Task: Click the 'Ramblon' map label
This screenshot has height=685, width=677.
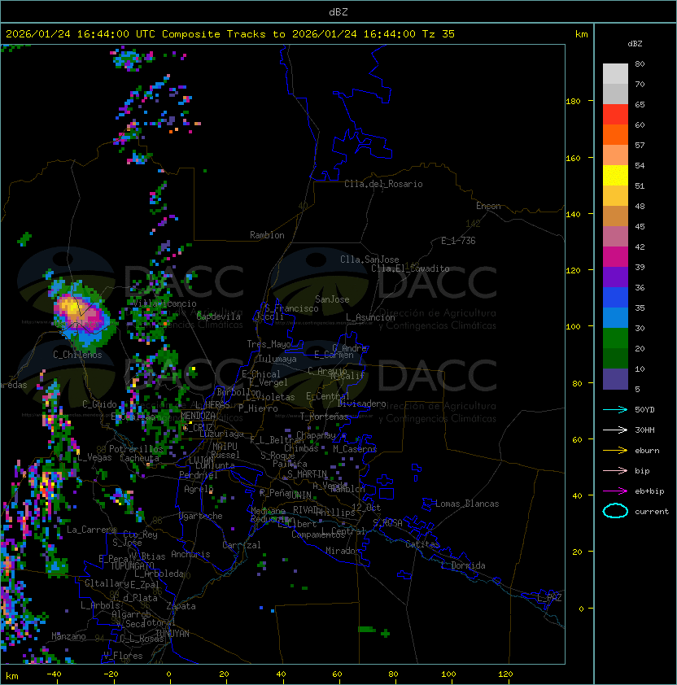Action: [x=267, y=235]
